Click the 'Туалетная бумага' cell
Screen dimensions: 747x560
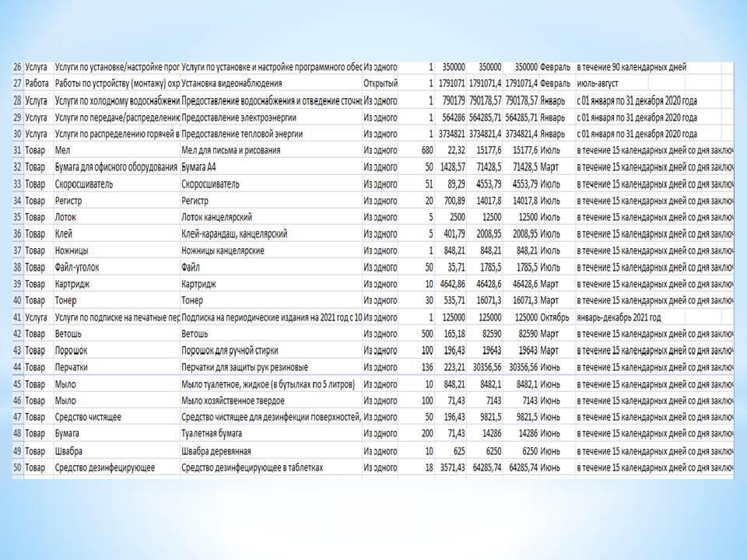tap(212, 433)
